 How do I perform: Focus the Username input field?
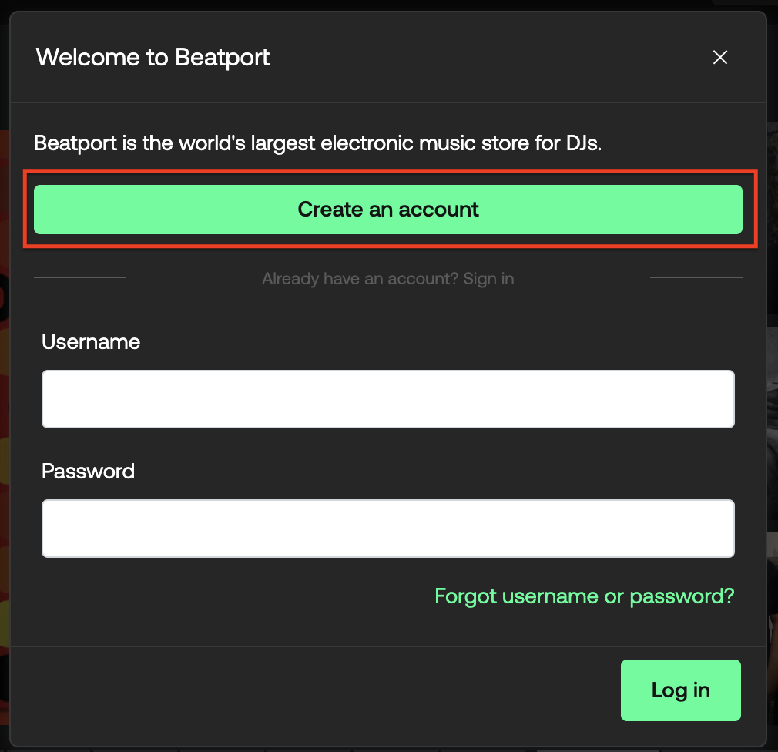click(388, 399)
